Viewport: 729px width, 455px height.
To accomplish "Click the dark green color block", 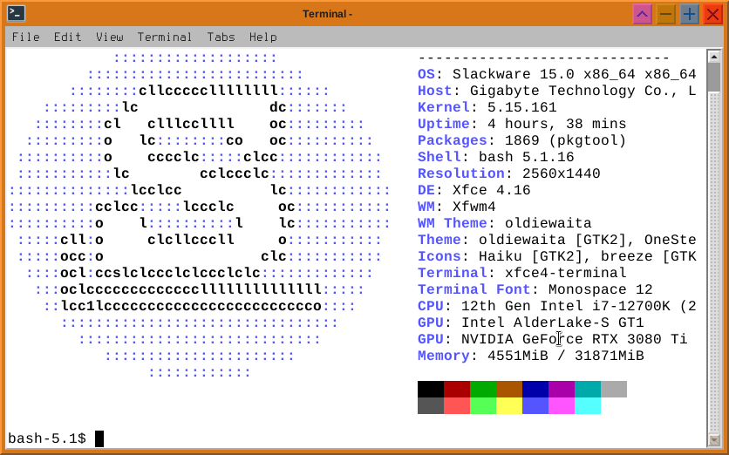I will 483,389.
